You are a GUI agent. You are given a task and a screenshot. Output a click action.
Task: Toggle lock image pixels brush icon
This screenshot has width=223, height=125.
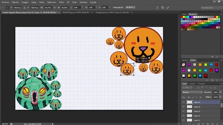click(193, 97)
